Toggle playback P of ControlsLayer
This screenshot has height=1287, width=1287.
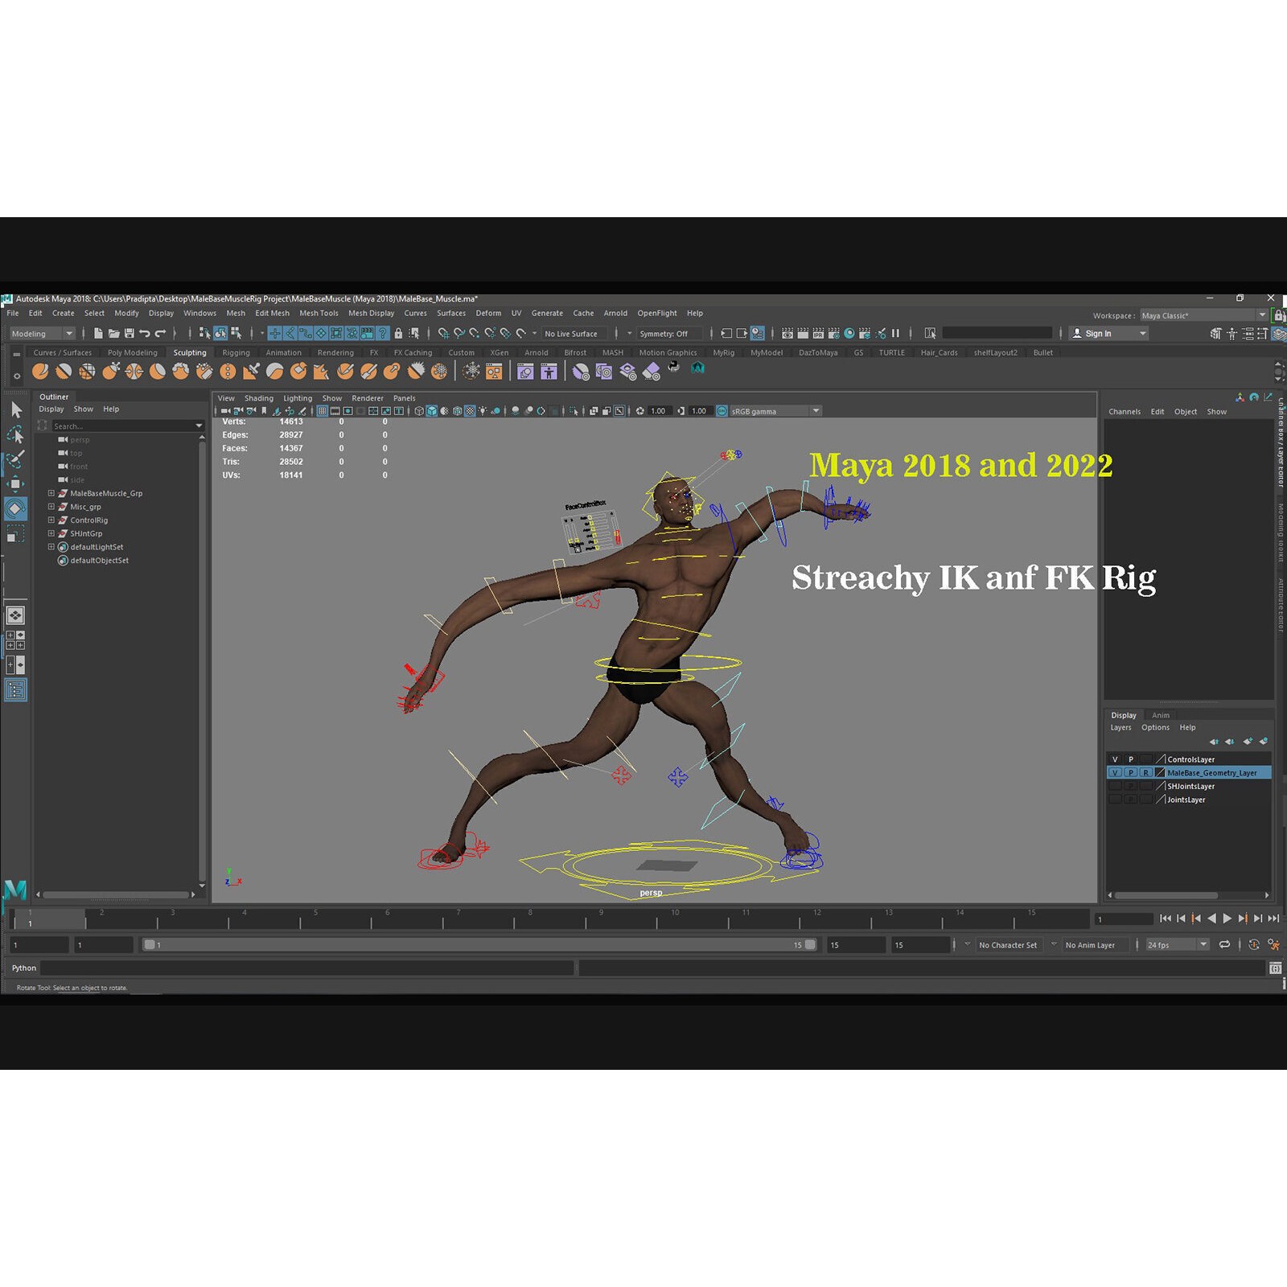1131,759
